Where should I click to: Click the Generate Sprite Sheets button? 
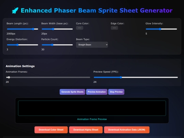[72, 92]
